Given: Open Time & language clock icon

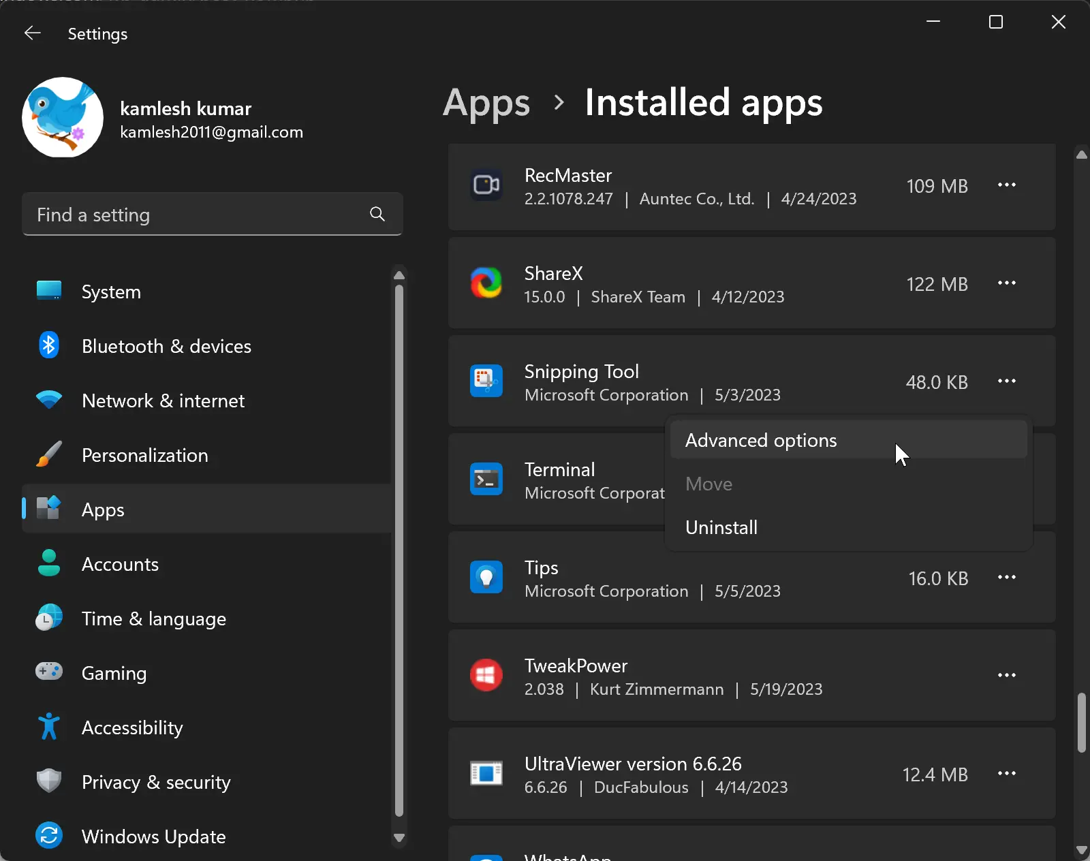Looking at the screenshot, I should (x=48, y=618).
